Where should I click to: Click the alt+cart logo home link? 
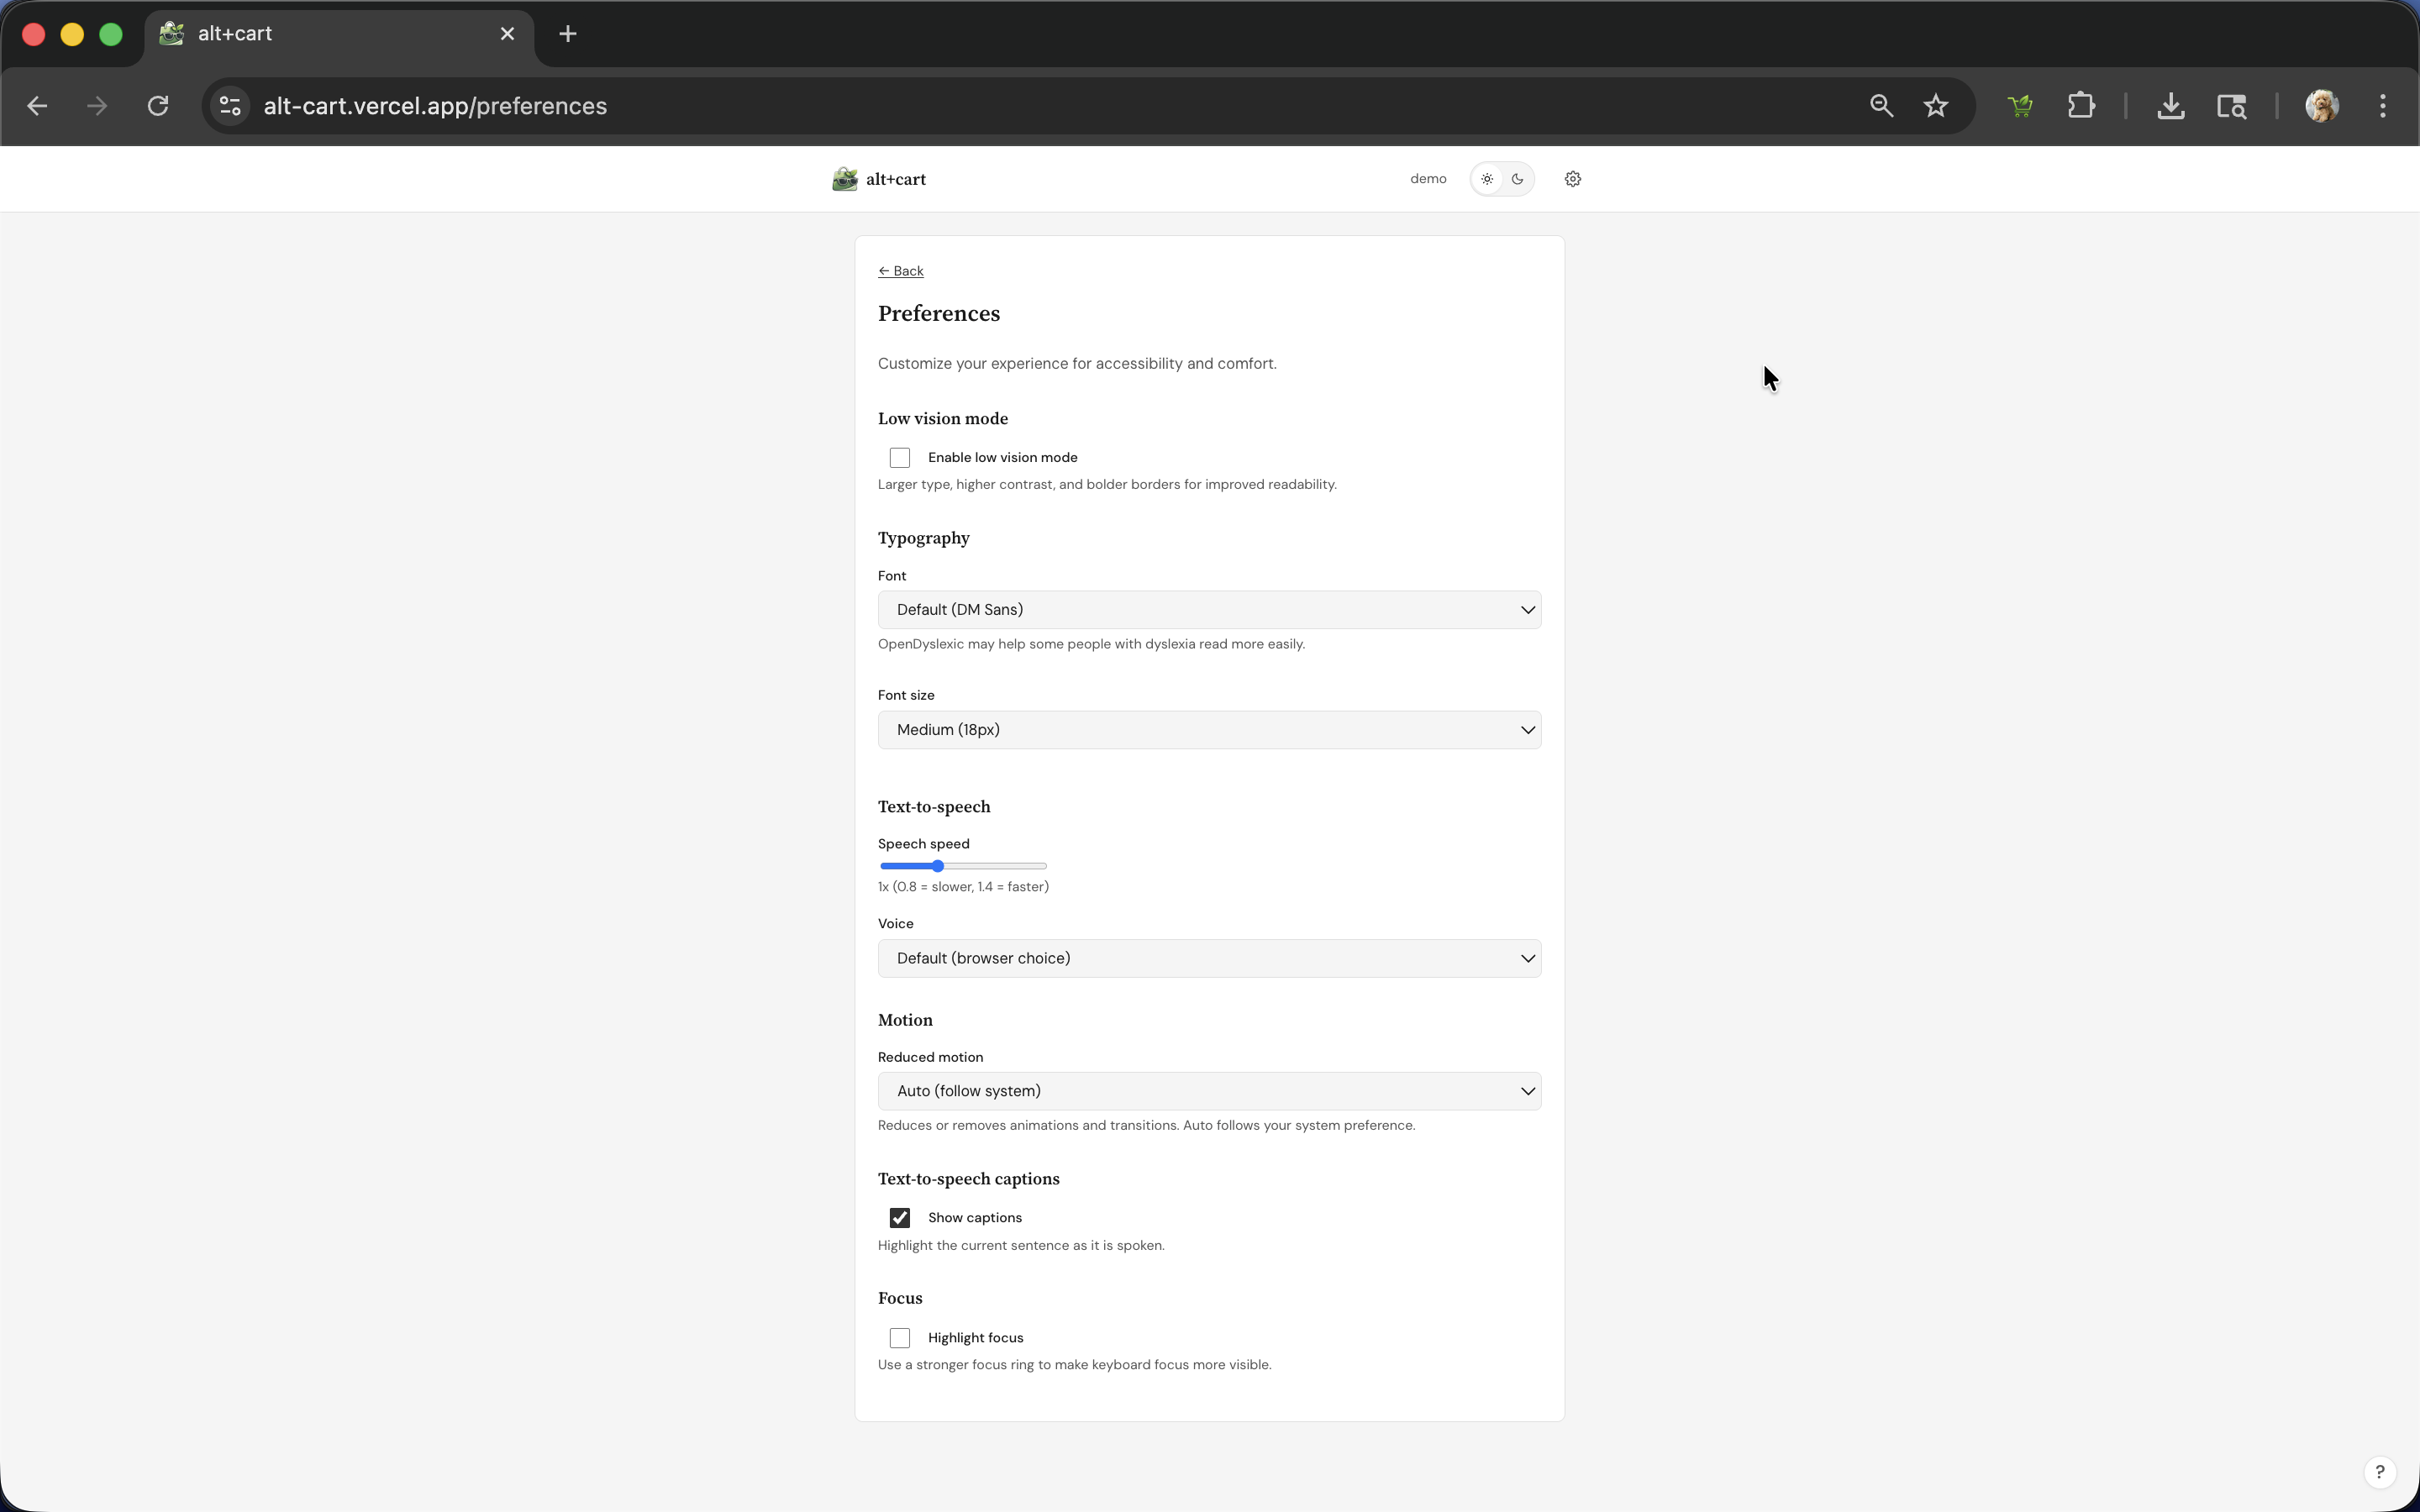click(879, 179)
